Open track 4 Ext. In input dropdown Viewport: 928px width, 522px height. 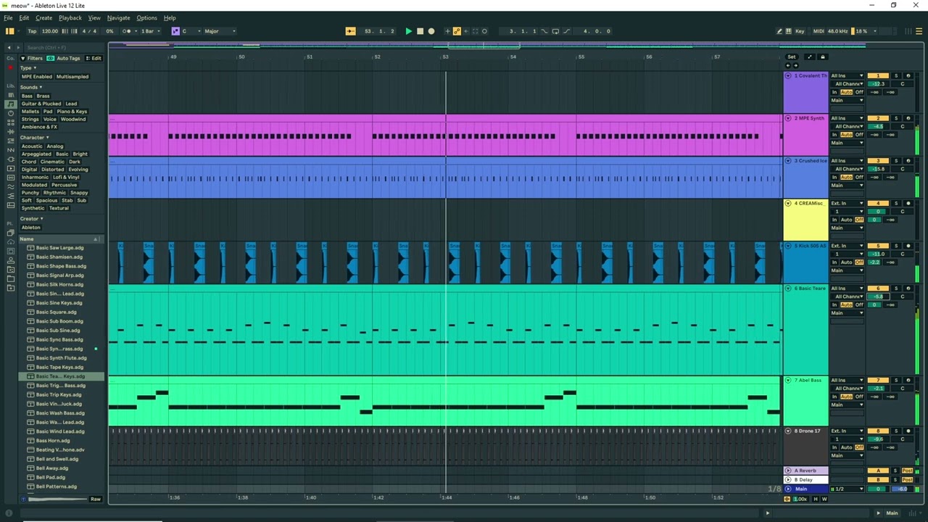pyautogui.click(x=848, y=204)
